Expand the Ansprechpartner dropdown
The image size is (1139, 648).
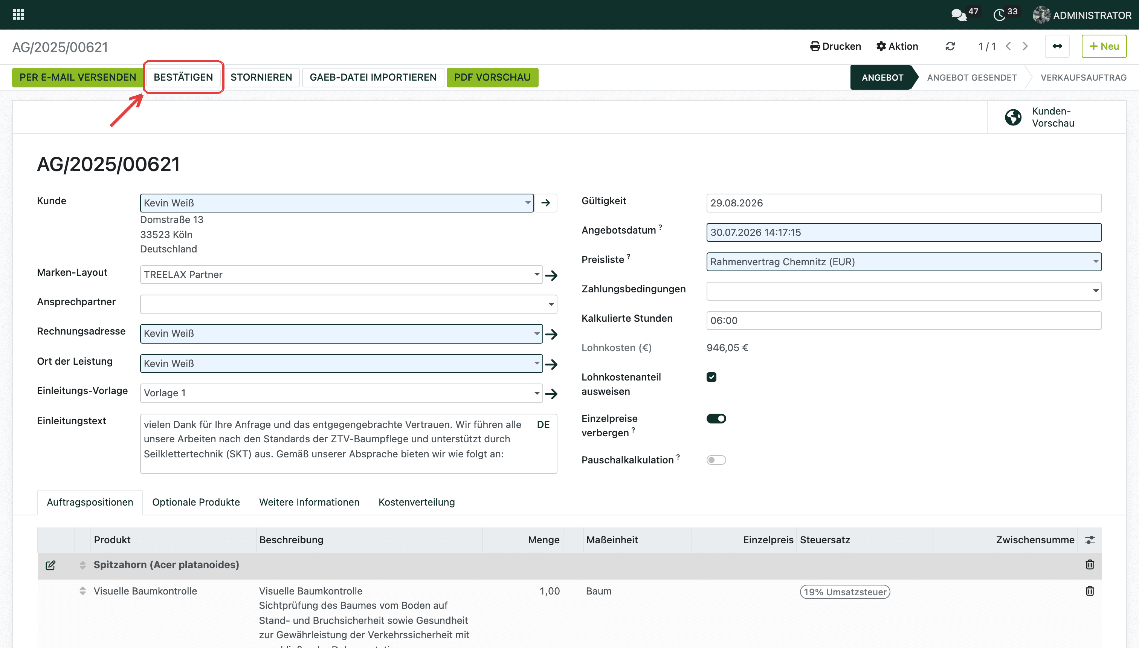[x=551, y=304]
